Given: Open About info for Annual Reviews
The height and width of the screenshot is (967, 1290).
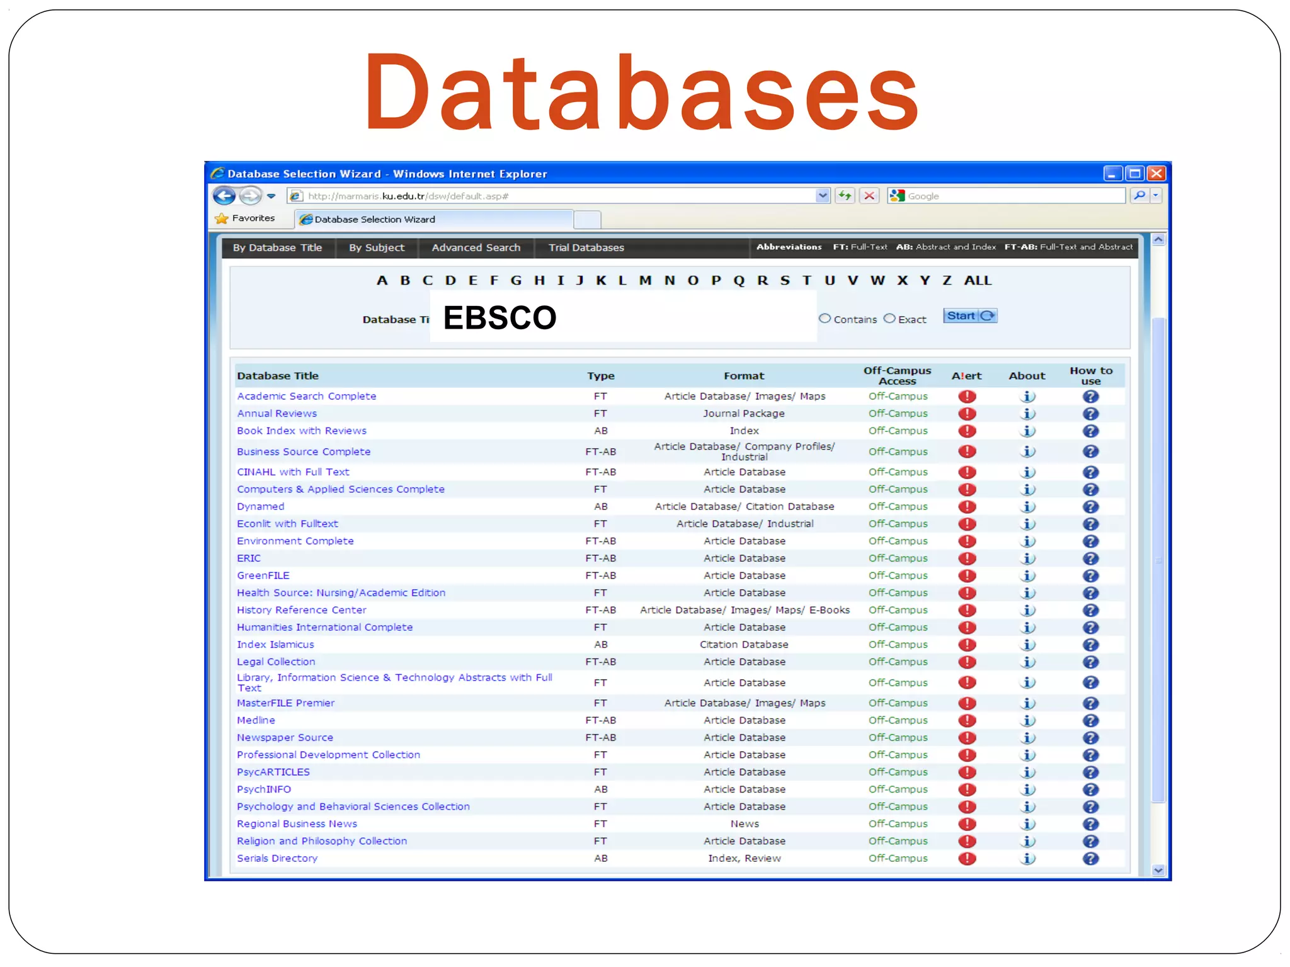Looking at the screenshot, I should click(x=1027, y=414).
